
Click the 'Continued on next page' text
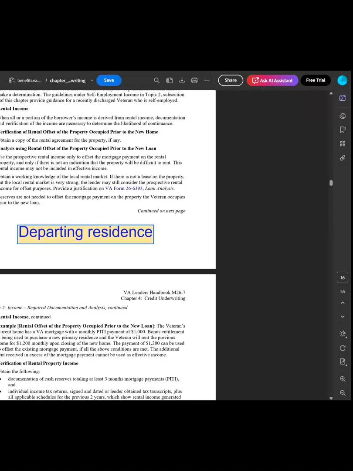click(x=162, y=211)
